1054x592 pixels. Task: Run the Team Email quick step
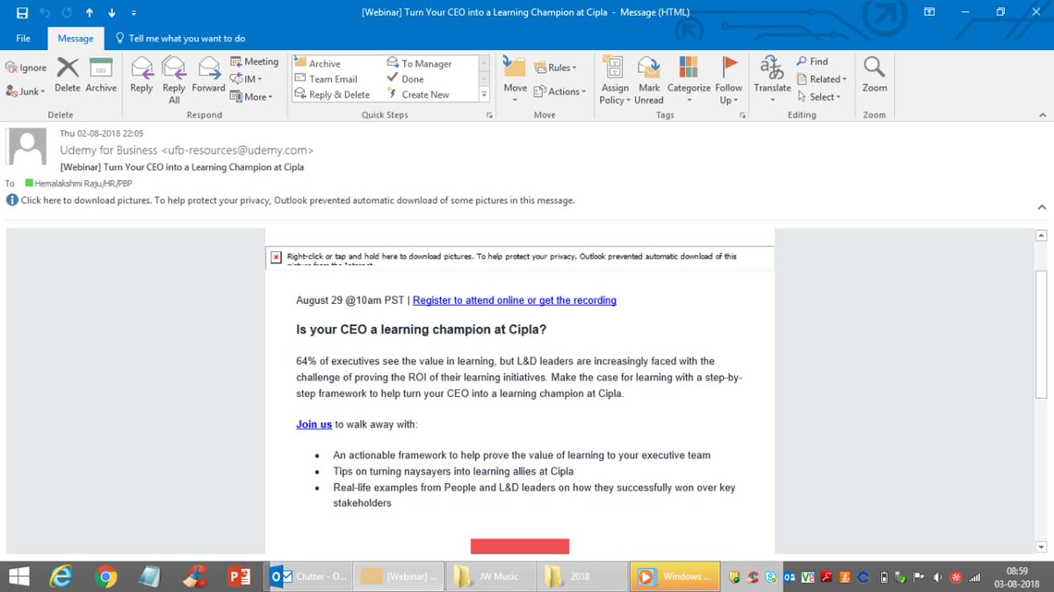point(326,79)
